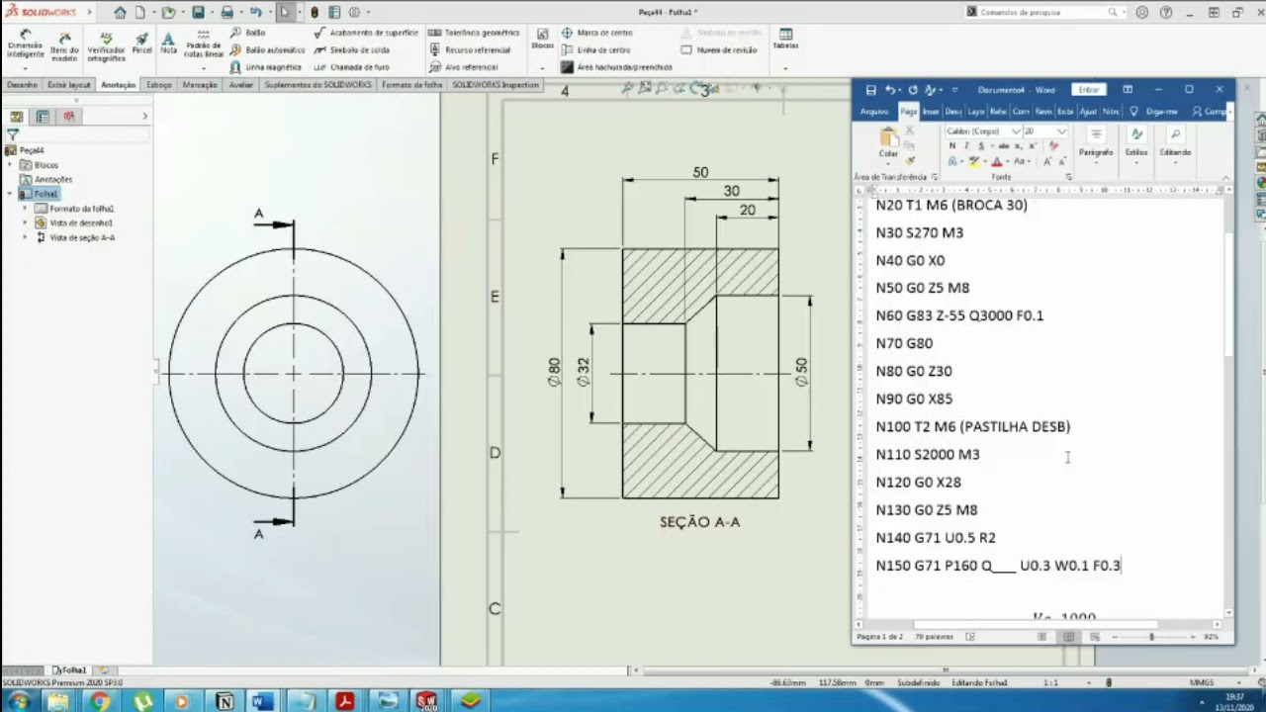Pick the yellow text highlight color
The image size is (1266, 712).
click(974, 161)
